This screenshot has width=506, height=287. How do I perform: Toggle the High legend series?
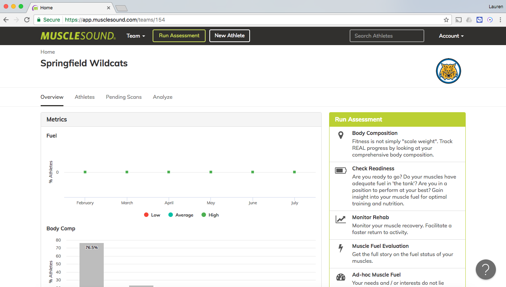coord(210,215)
